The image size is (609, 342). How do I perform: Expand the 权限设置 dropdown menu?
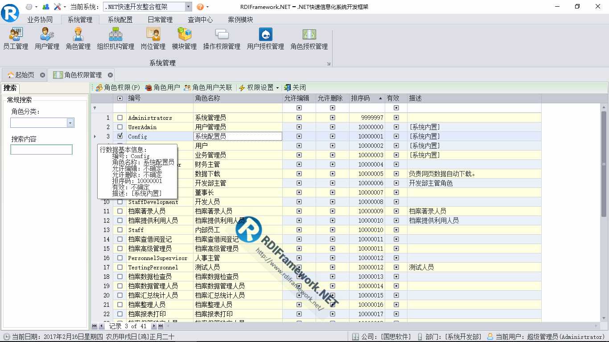[x=277, y=88]
